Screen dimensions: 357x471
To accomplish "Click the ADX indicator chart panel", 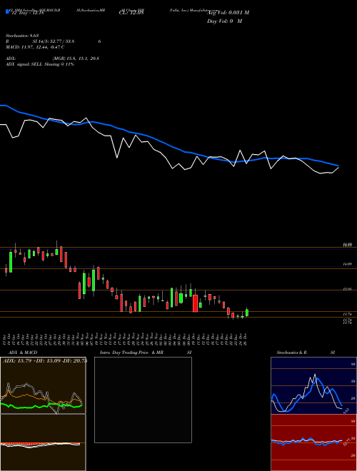I will 43,385.
